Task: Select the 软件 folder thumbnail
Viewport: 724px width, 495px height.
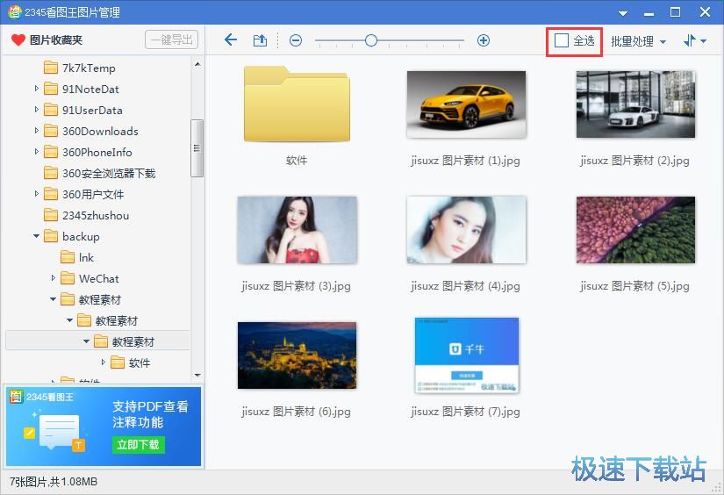Action: click(297, 104)
